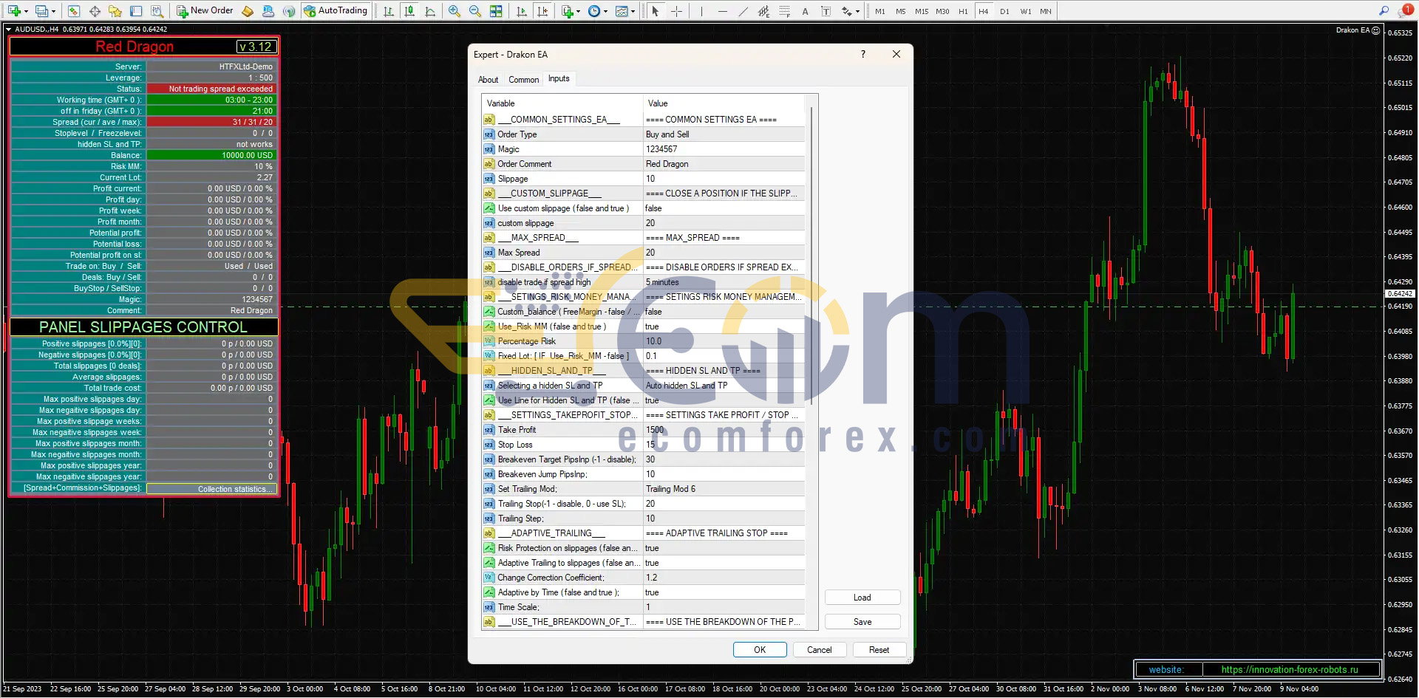Switch timeframe to MN
The height and width of the screenshot is (698, 1419).
click(1046, 11)
